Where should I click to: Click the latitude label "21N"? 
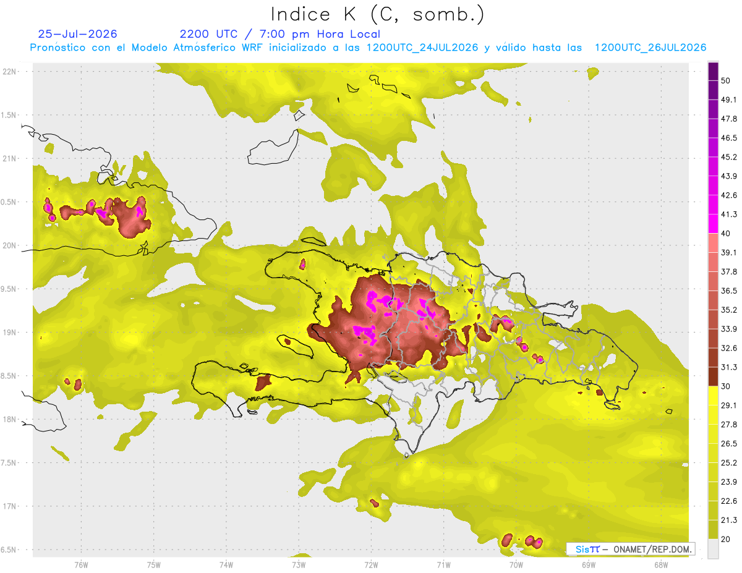[x=9, y=158]
